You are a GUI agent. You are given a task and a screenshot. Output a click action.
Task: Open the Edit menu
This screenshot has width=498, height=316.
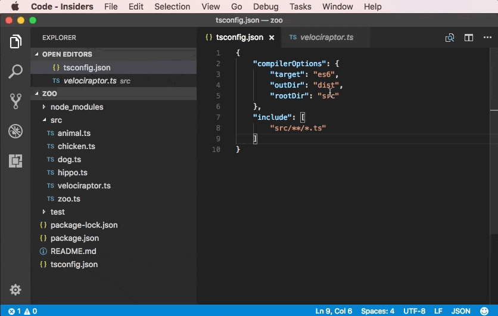136,7
